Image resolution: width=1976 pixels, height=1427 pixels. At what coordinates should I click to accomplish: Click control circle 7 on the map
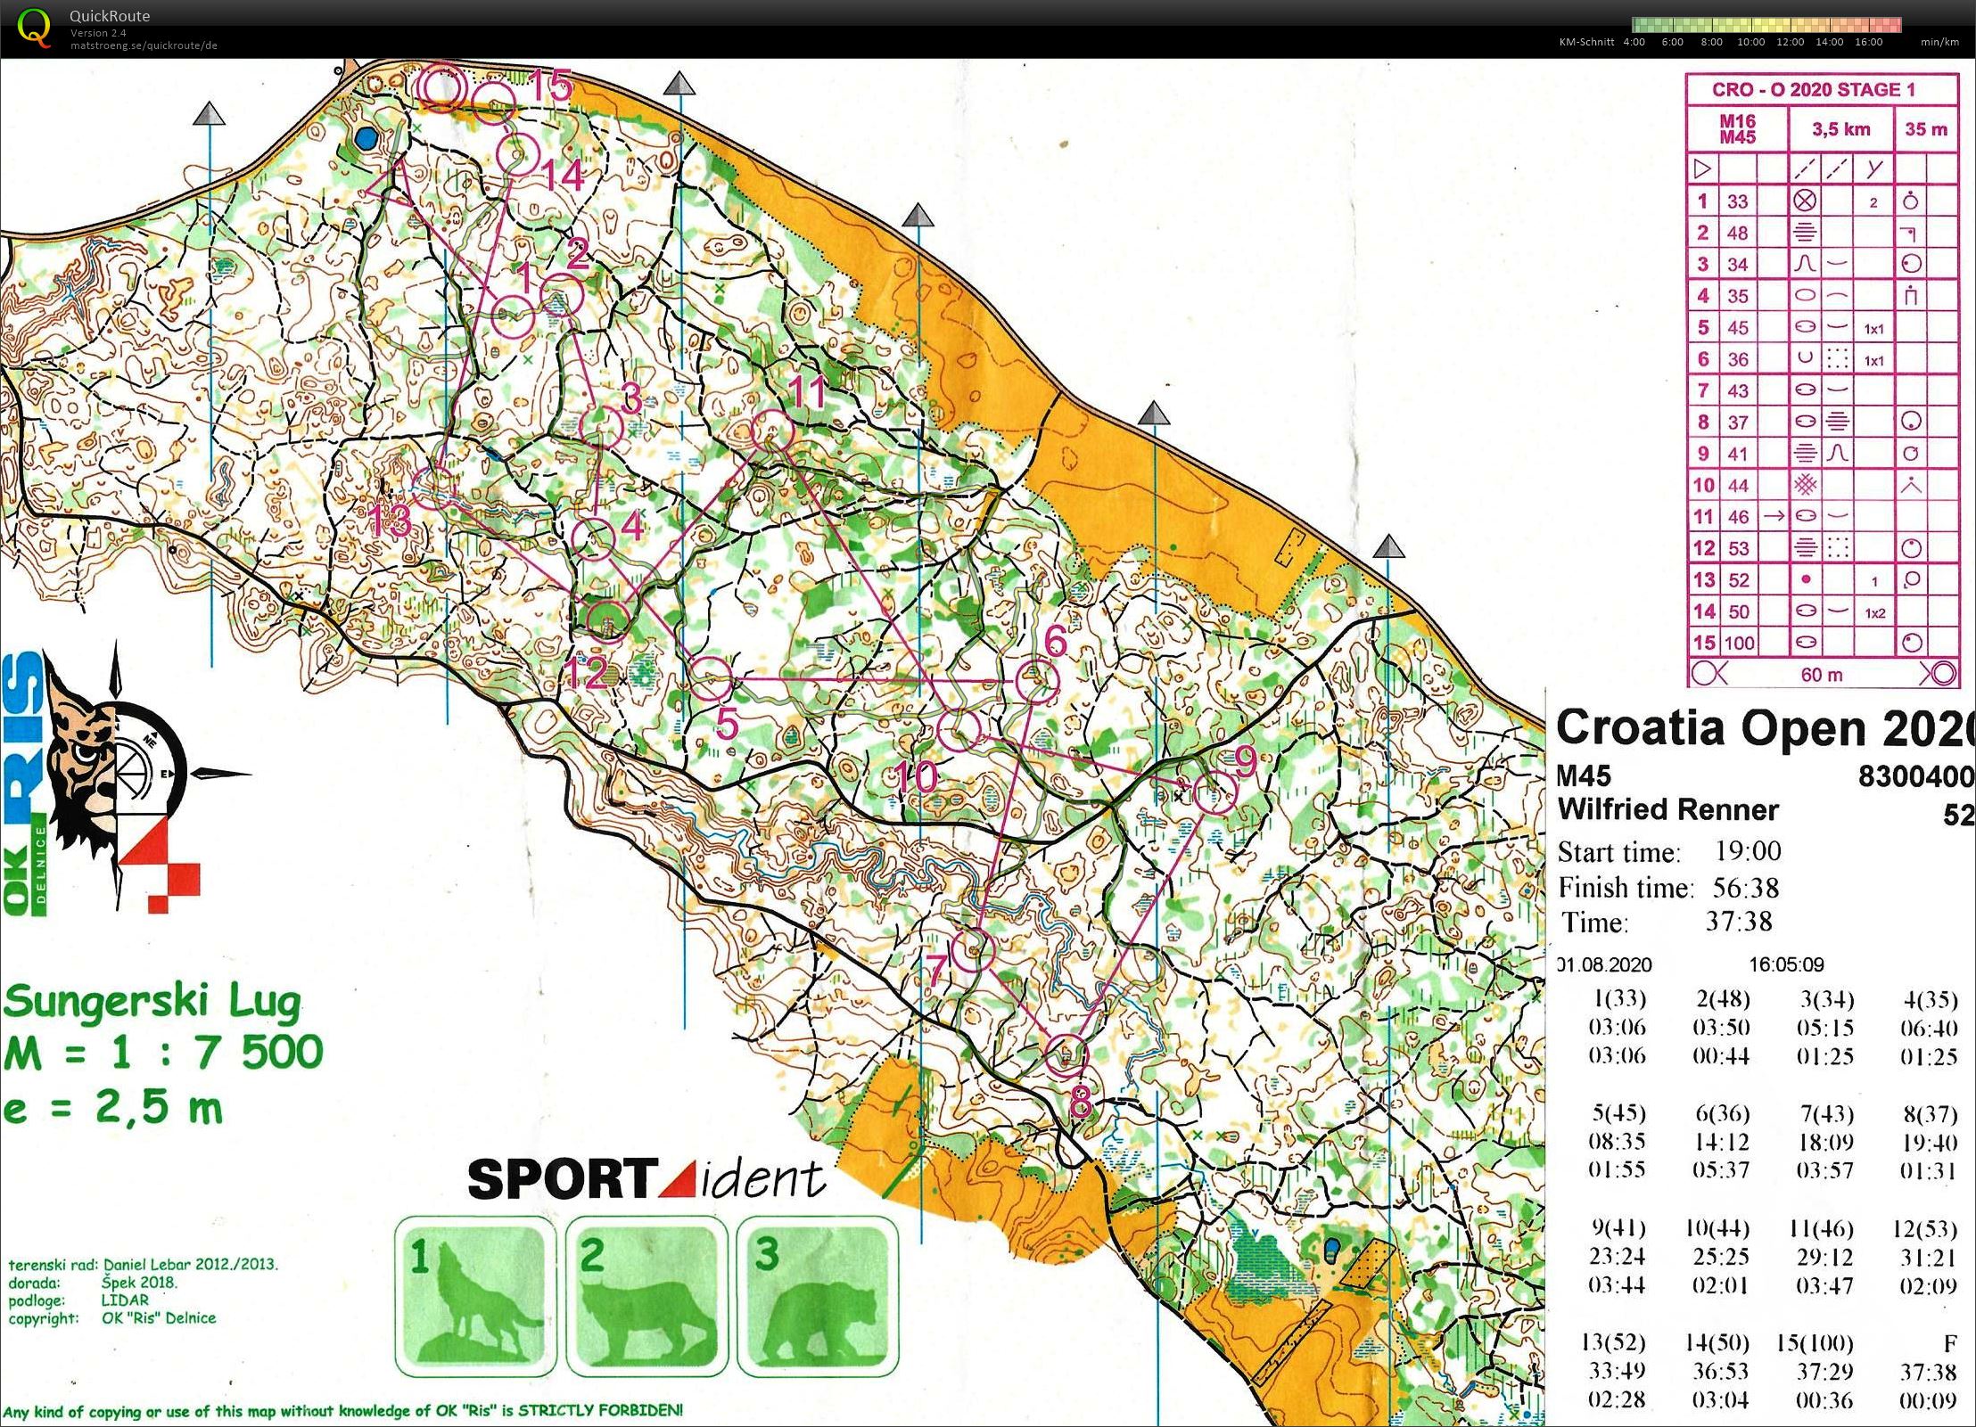[973, 948]
